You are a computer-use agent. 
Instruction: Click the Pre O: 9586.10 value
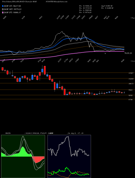(x=85, y=6)
